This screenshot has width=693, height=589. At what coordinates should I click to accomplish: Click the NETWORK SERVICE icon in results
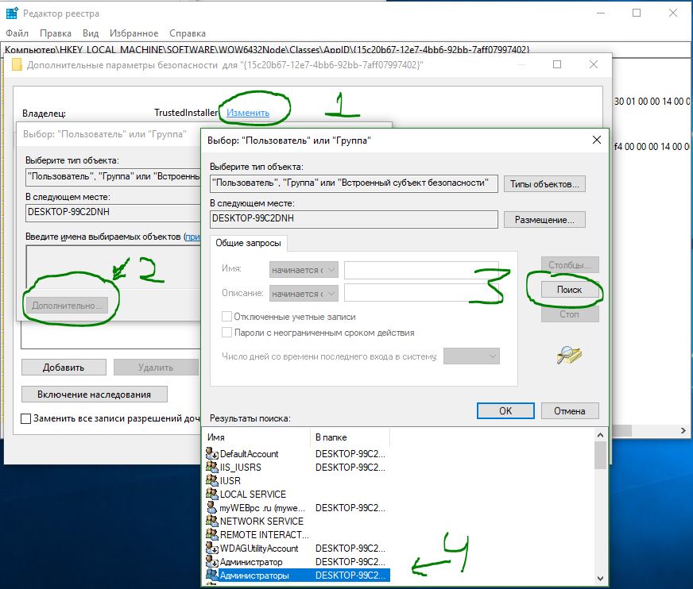pyautogui.click(x=212, y=521)
